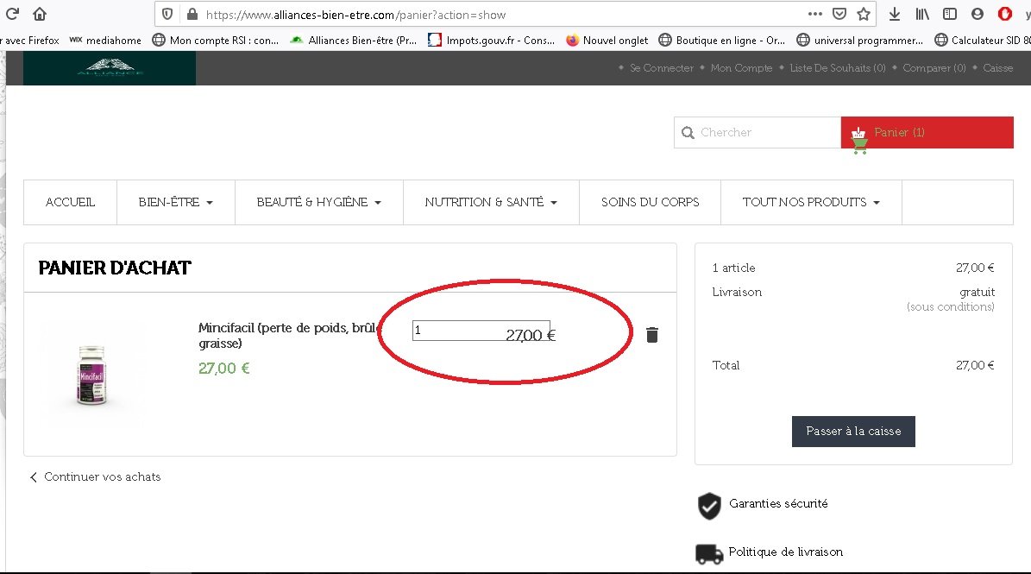
Task: Open the Alliances Bien-être bookmark
Action: point(353,40)
